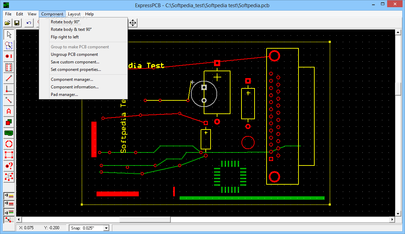Open the Help menu
Image resolution: width=405 pixels, height=234 pixels.
[89, 14]
